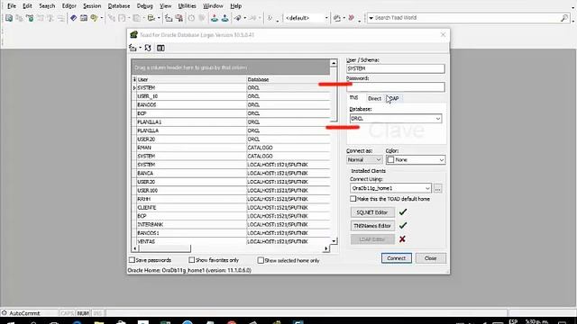The height and width of the screenshot is (324, 577).
Task: Switch to the LDAP tab
Action: point(393,98)
